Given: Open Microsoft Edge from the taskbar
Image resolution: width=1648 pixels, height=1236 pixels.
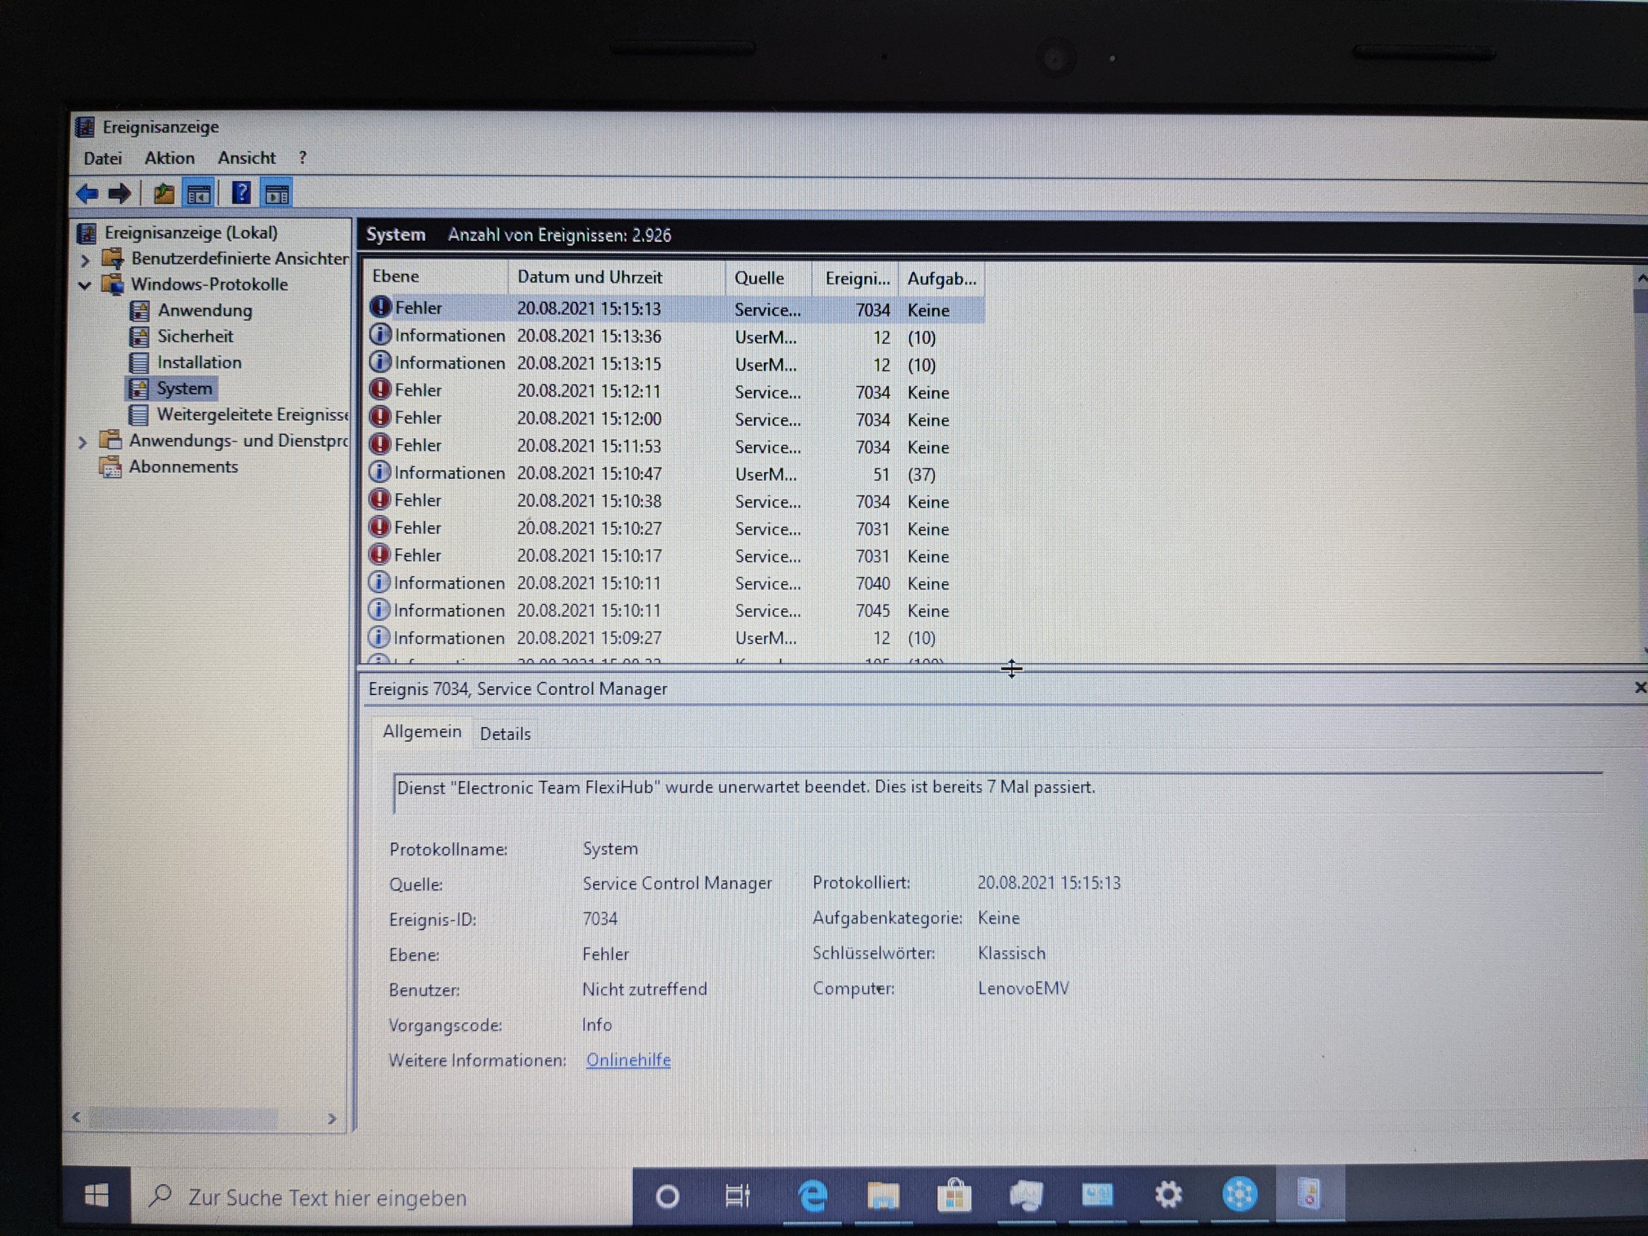Looking at the screenshot, I should 812,1196.
